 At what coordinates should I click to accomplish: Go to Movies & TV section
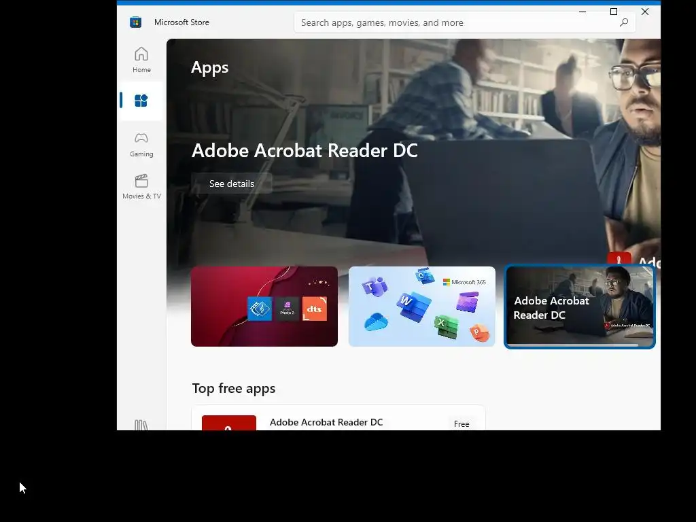[x=141, y=187]
